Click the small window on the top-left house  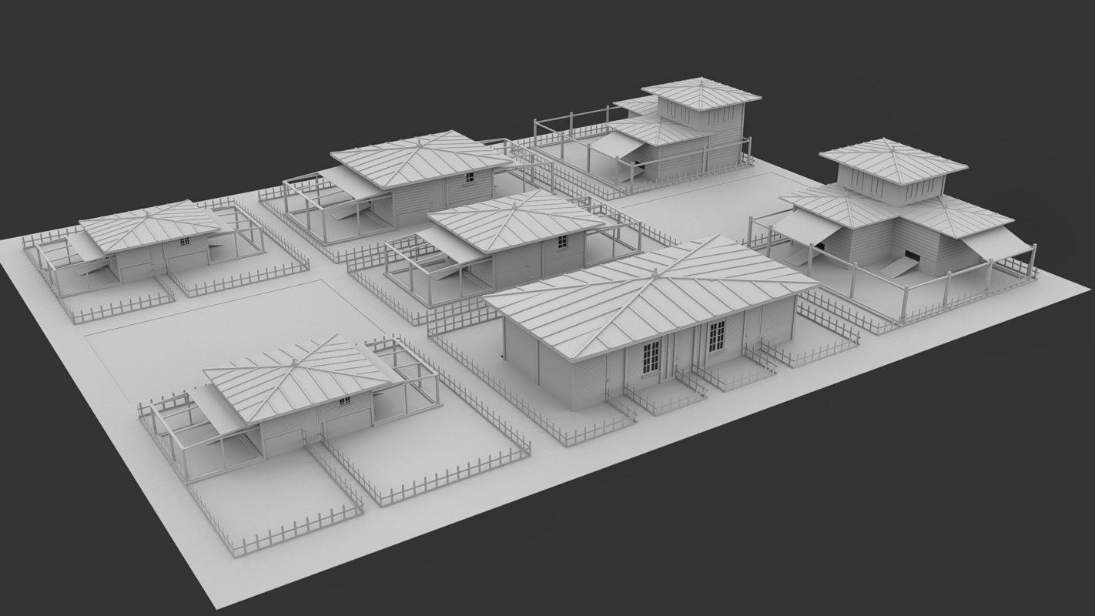click(184, 242)
